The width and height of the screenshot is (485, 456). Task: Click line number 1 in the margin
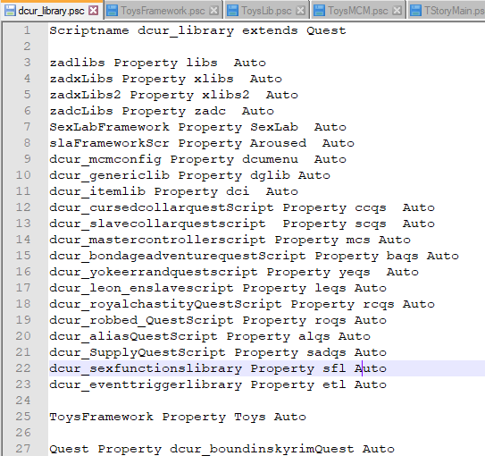(x=27, y=30)
